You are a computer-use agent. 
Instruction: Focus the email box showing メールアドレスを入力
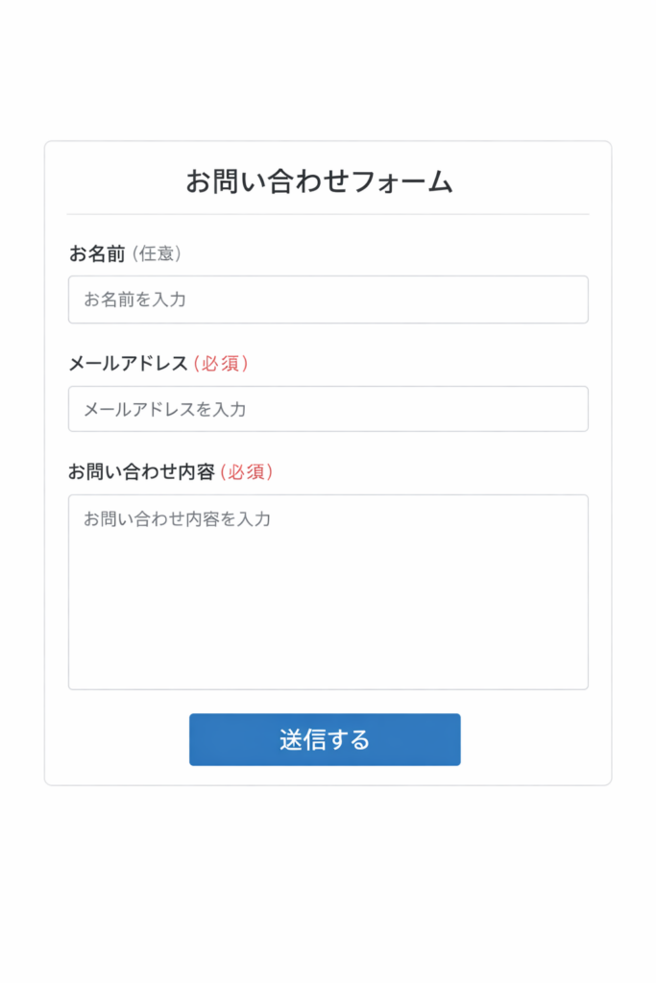[x=328, y=408]
